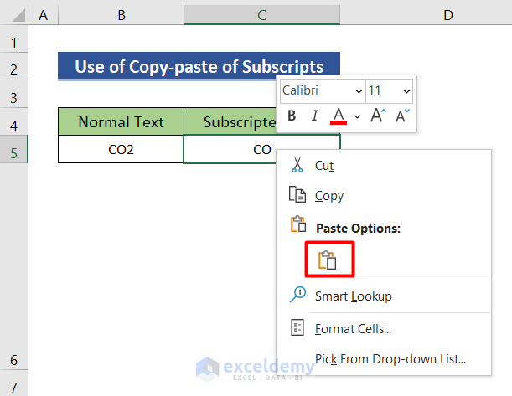
Task: Click the Paste icon under Paste Options
Action: (x=327, y=260)
